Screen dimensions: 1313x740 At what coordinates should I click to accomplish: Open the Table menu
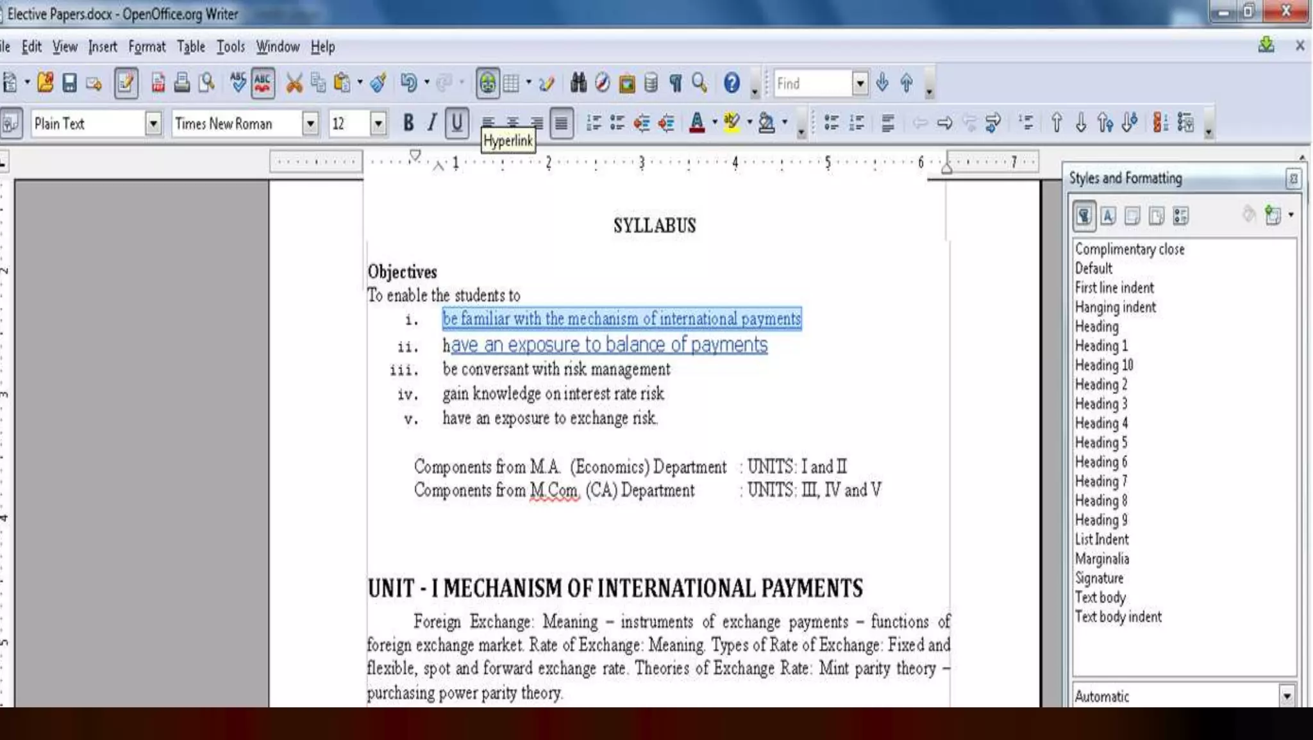pos(191,47)
